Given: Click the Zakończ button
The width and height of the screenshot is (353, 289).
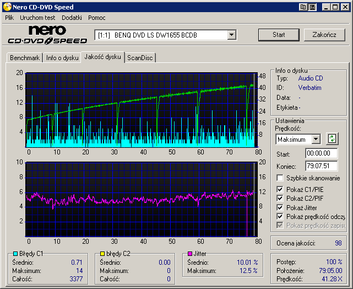Looking at the screenshot, I should coord(324,35).
